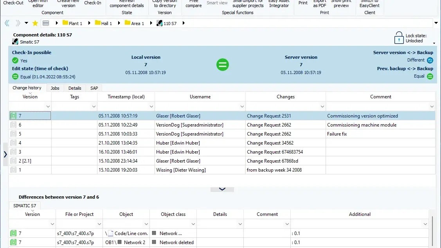Image resolution: width=441 pixels, height=248 pixels.
Task: Click the green equal sign version icon
Action: pyautogui.click(x=223, y=65)
